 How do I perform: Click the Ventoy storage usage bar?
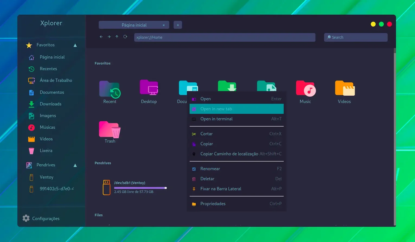[x=141, y=188]
